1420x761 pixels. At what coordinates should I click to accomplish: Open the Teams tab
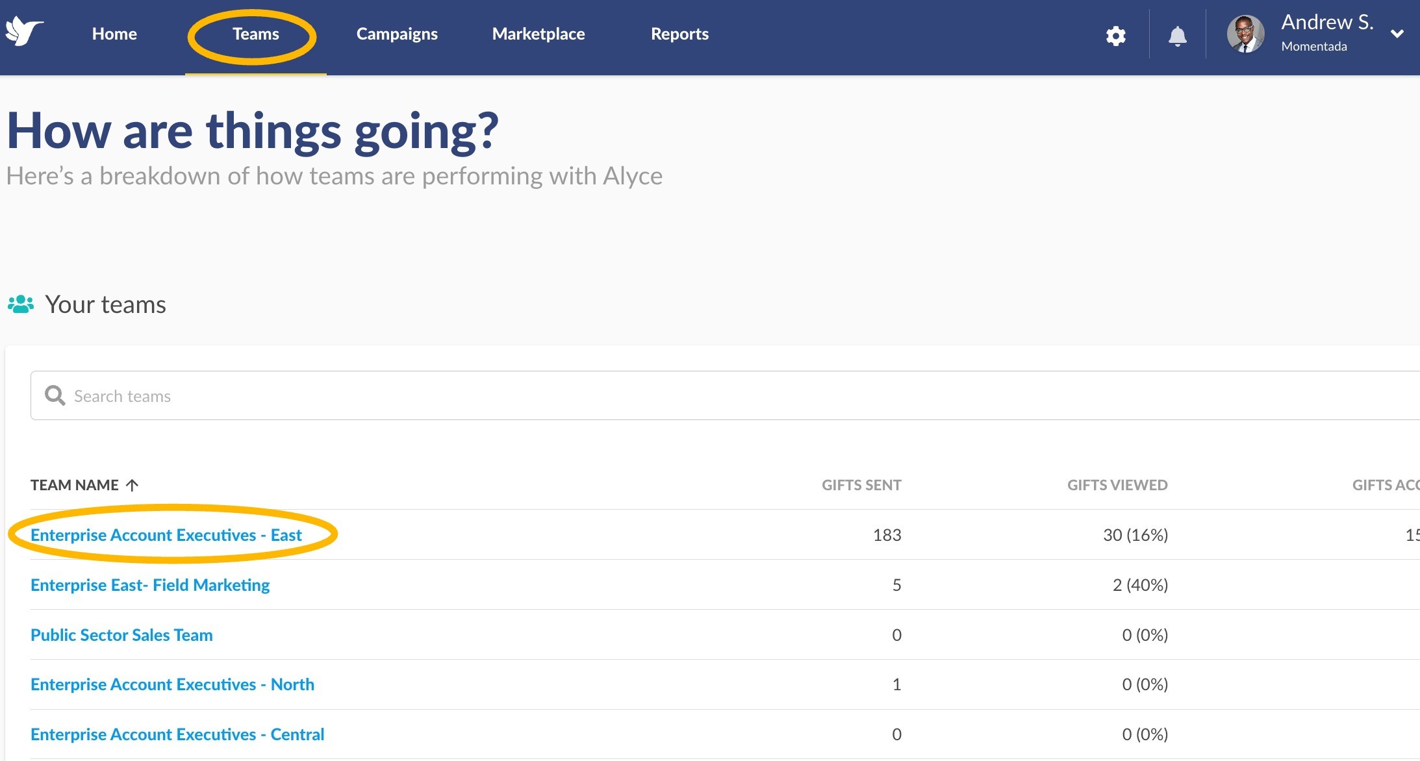pos(256,34)
